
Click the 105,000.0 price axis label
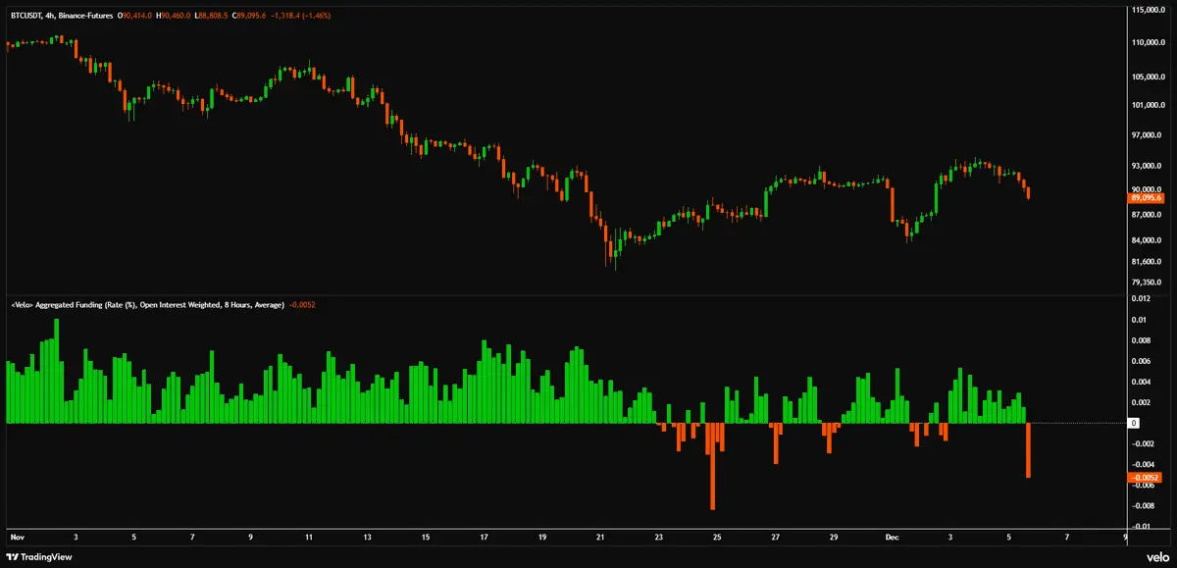coord(1149,77)
